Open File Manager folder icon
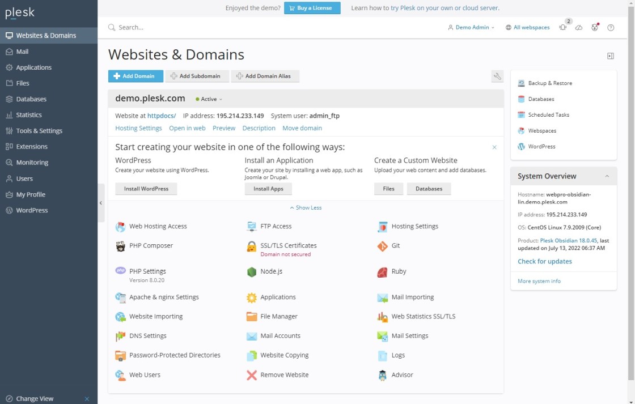Viewport: 635px width, 404px height. [252, 317]
